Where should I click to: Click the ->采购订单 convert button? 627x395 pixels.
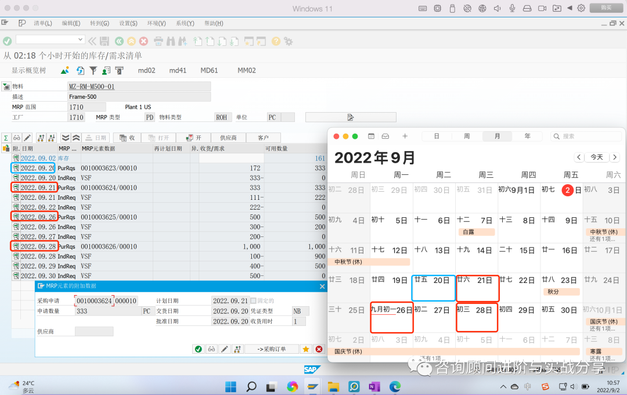[272, 349]
